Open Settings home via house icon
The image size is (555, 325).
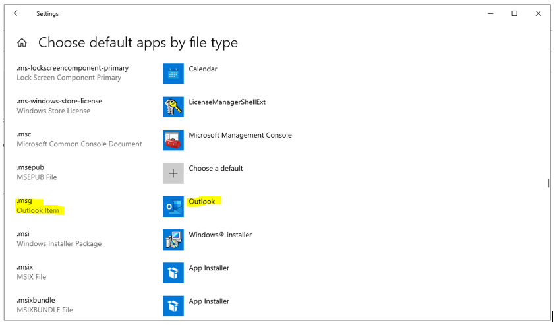click(x=22, y=43)
